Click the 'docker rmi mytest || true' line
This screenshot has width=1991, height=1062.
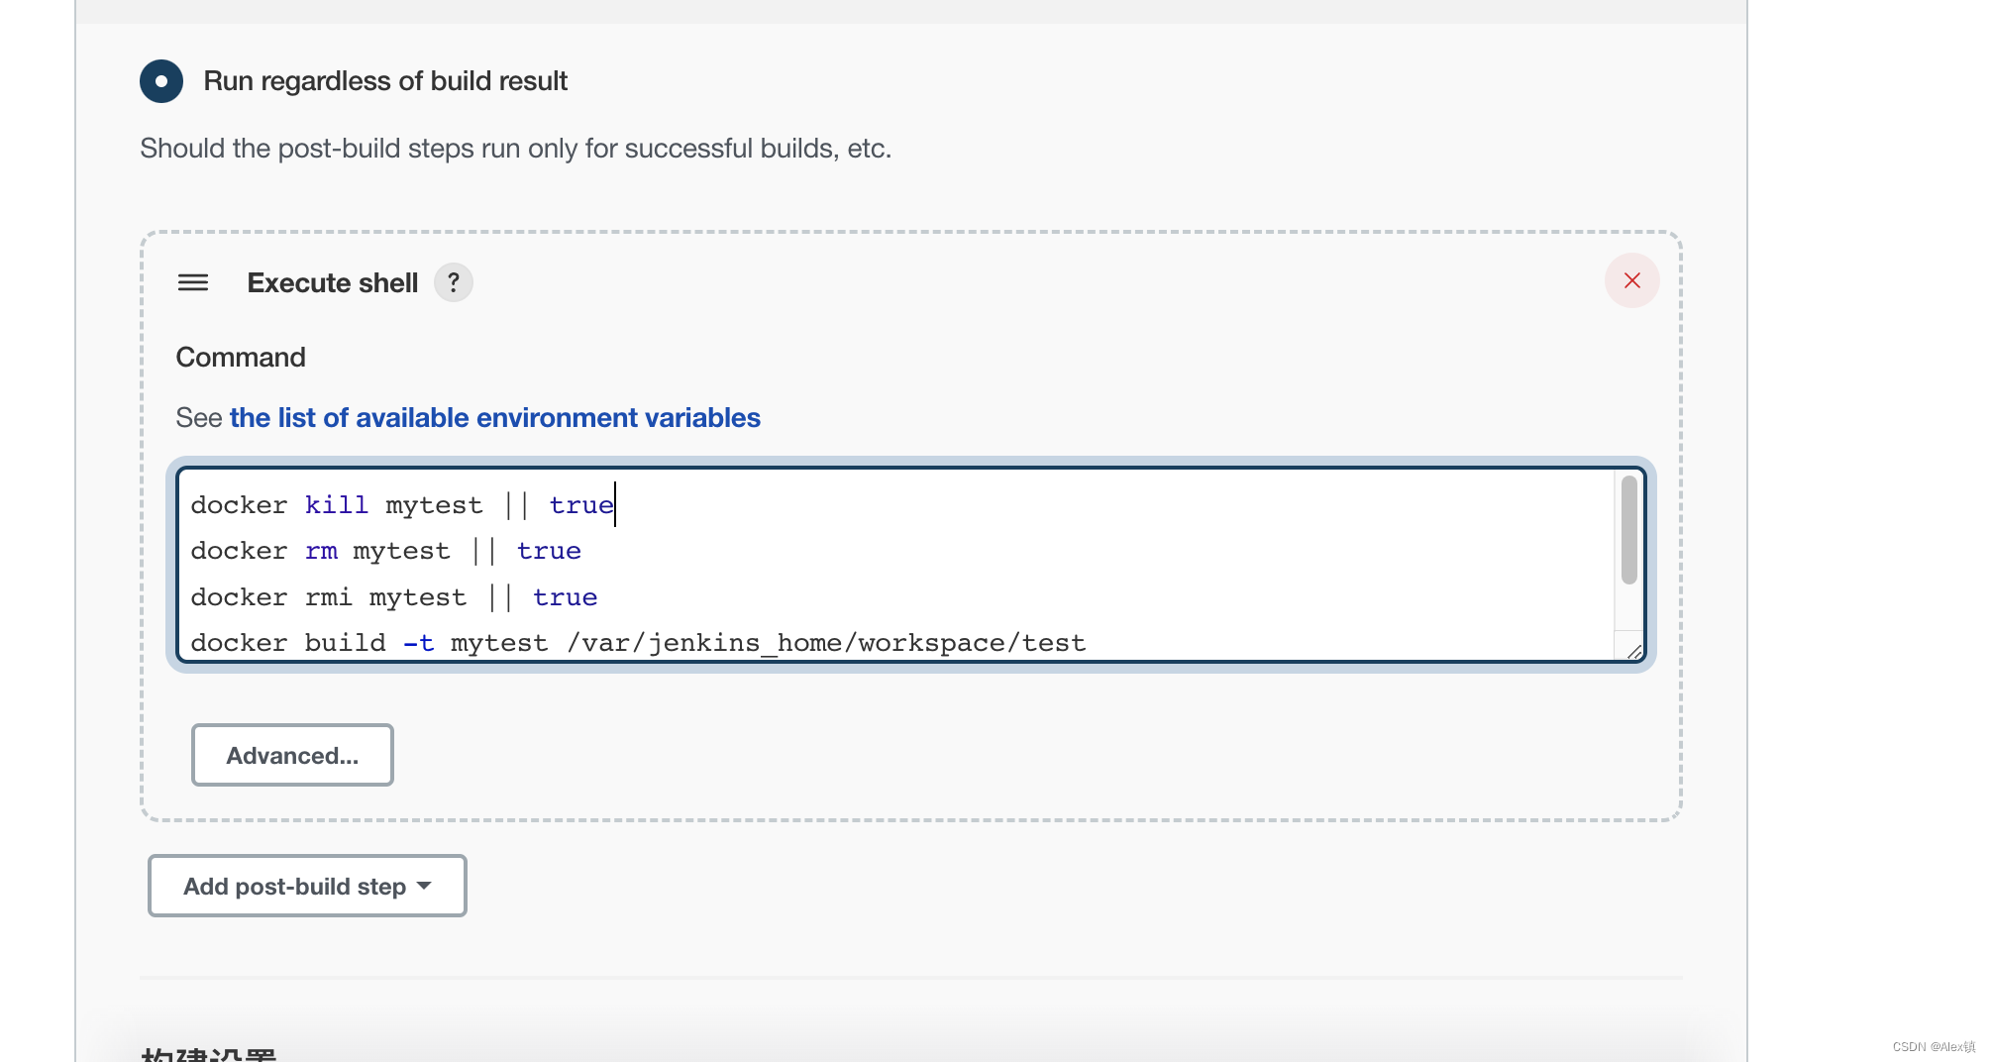[x=394, y=597]
